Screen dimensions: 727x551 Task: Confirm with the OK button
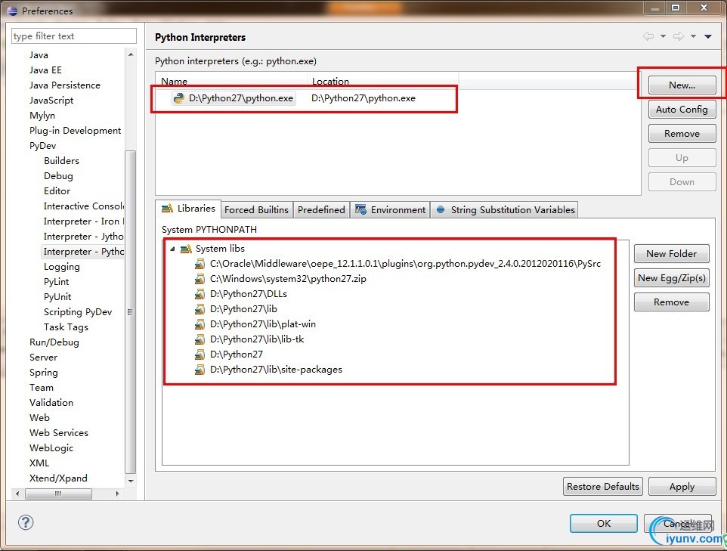tap(604, 523)
